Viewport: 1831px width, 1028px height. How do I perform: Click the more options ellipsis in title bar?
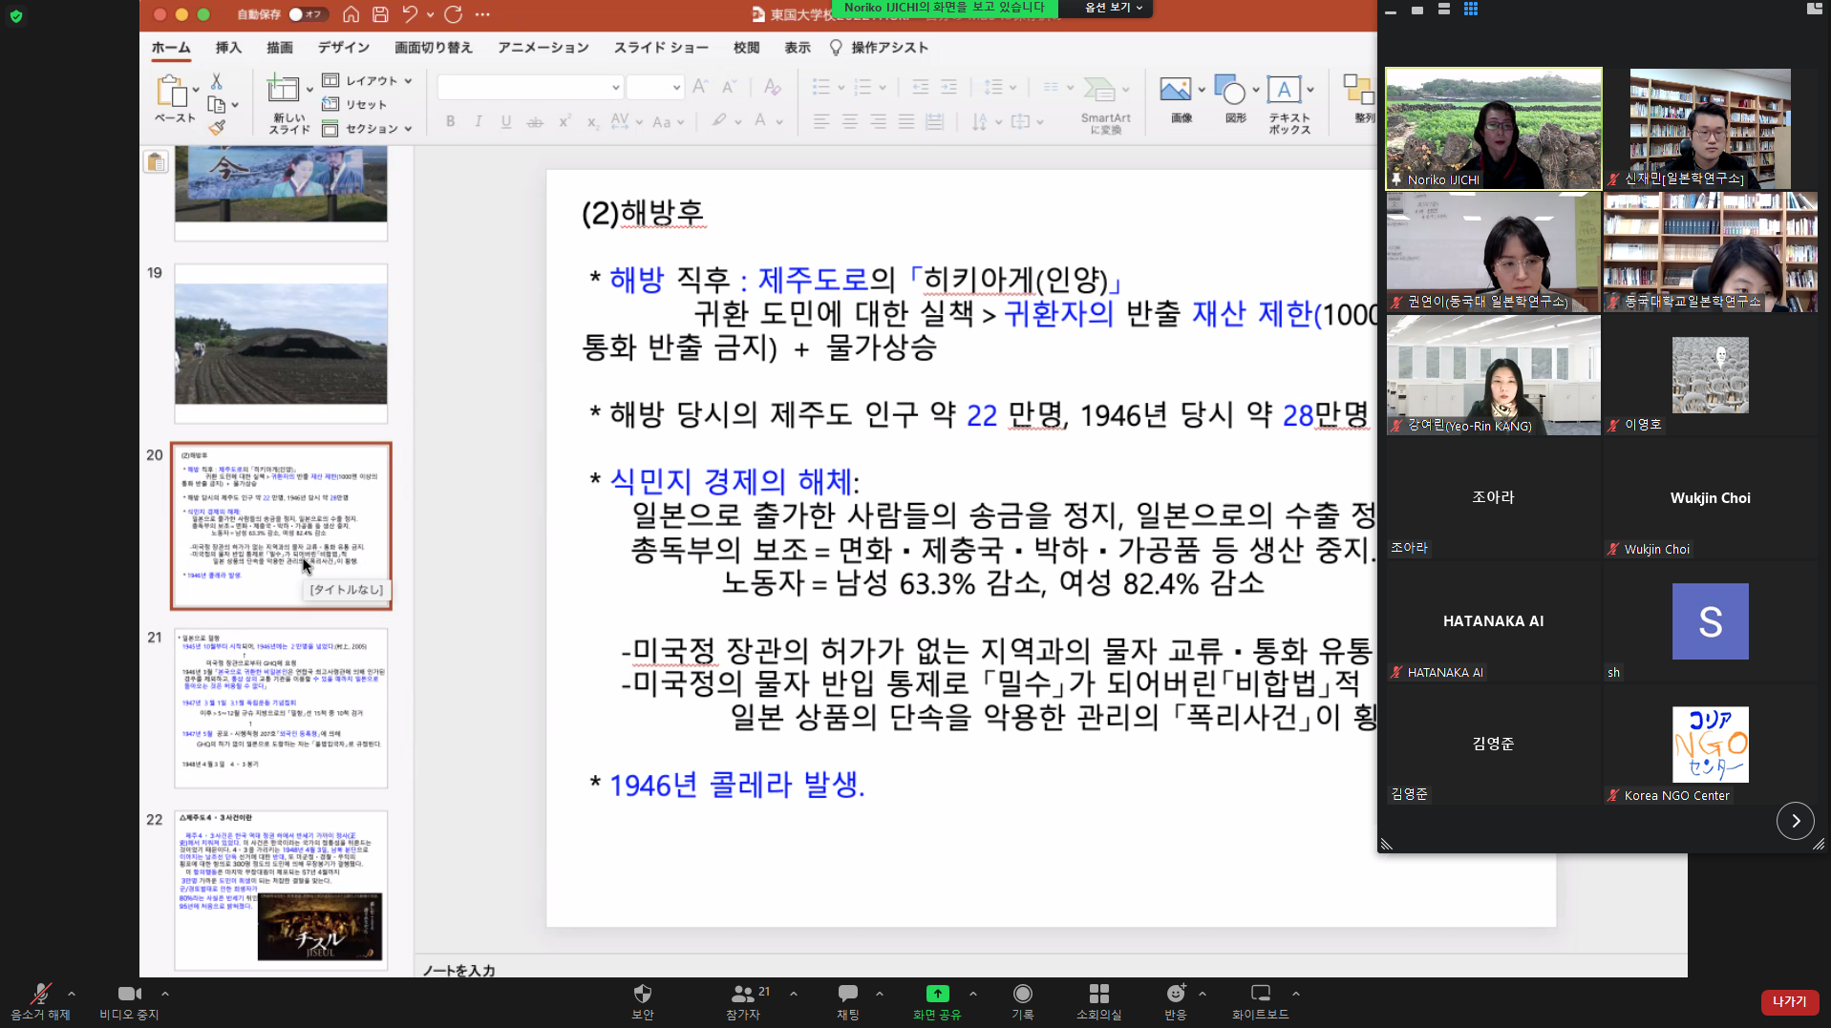[482, 14]
